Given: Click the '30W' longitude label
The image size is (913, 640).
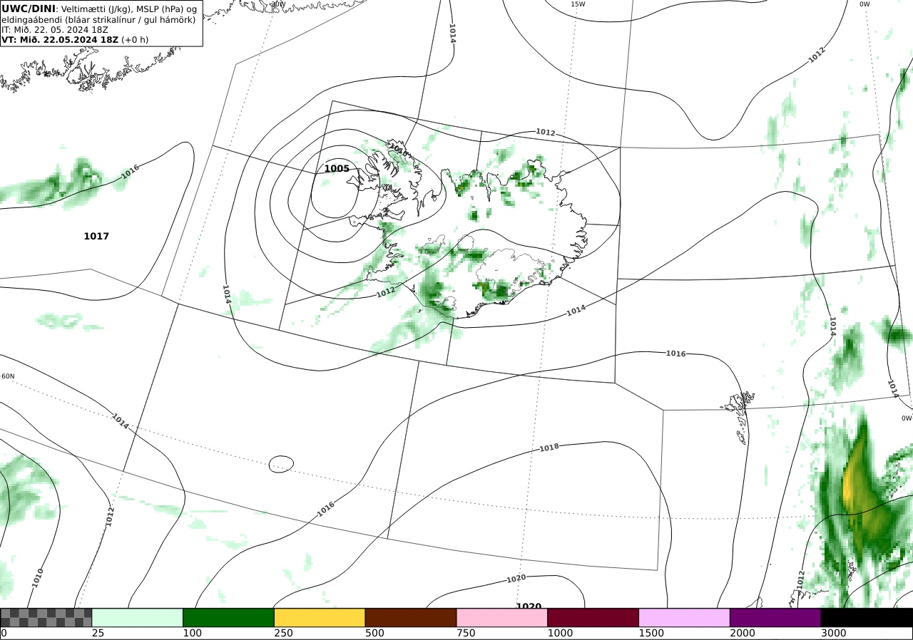Looking at the screenshot, I should pyautogui.click(x=278, y=4).
